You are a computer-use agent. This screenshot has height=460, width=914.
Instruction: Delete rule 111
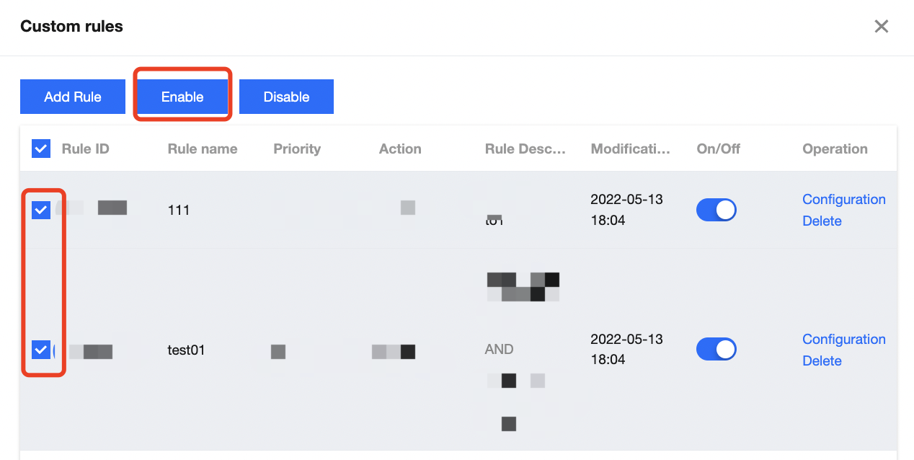click(822, 221)
